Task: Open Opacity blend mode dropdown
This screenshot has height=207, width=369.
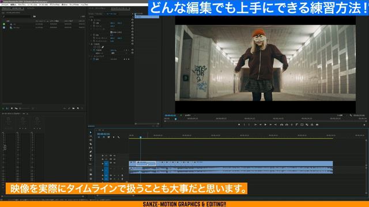Action: 119,53
